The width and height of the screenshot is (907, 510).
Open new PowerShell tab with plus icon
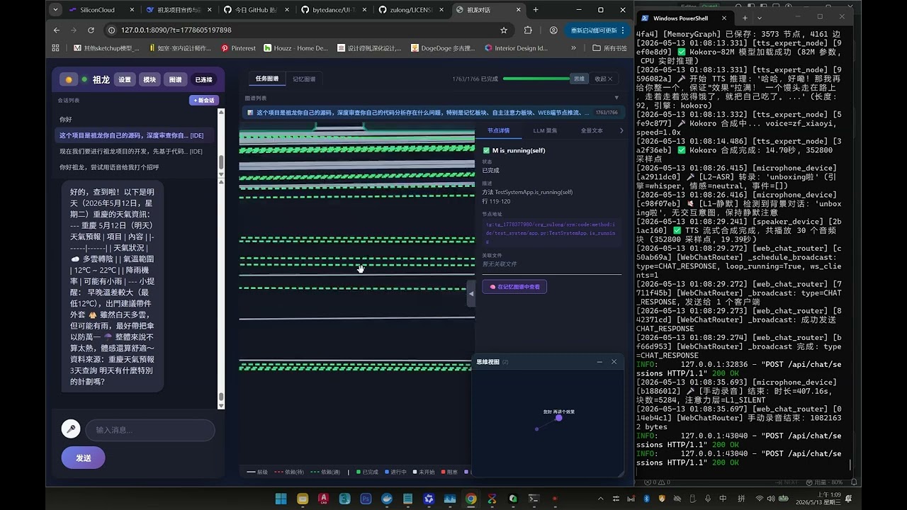pos(745,18)
